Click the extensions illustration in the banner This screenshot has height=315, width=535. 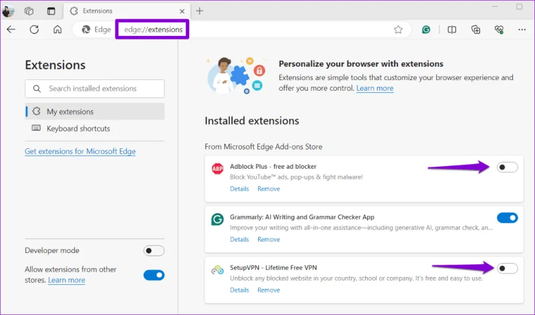(236, 75)
